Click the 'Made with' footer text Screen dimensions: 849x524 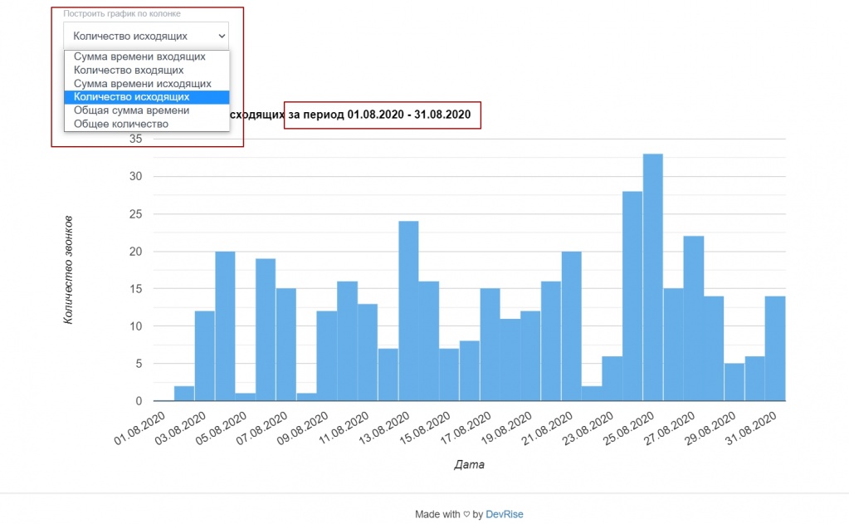[x=437, y=514]
